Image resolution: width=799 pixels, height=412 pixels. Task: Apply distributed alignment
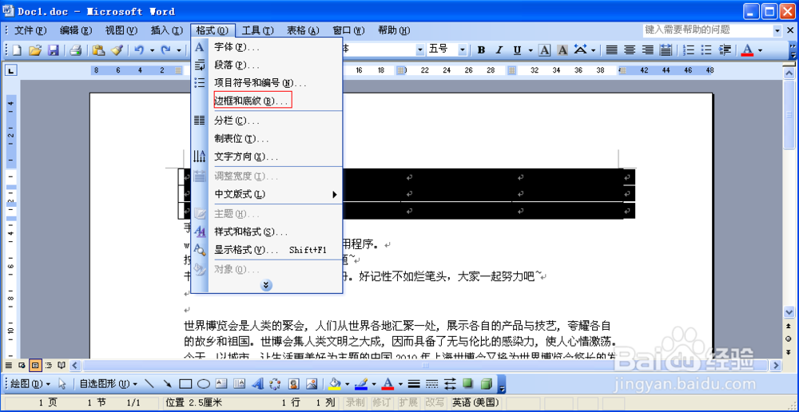(666, 50)
